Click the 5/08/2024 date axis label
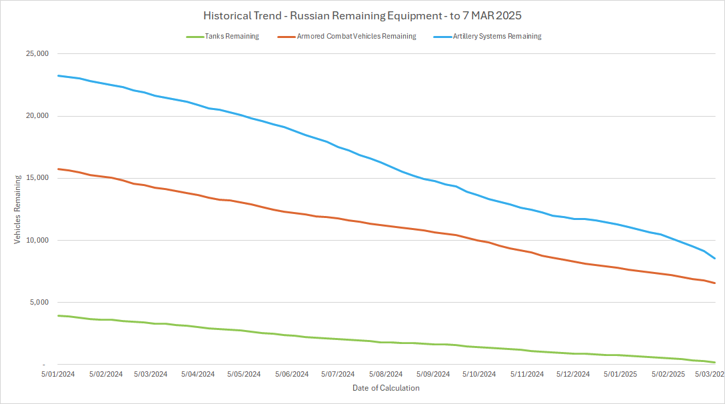 [386, 375]
